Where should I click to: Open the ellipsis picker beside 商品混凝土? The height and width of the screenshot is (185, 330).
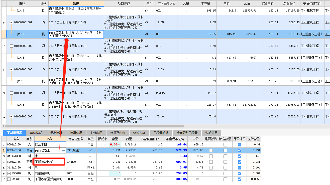(x=63, y=150)
